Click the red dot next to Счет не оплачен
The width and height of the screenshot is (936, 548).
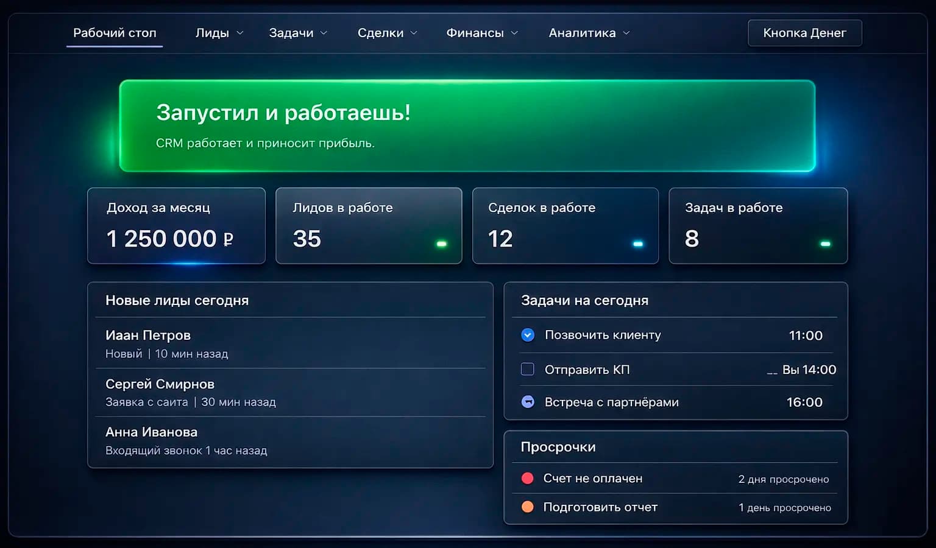tap(528, 478)
